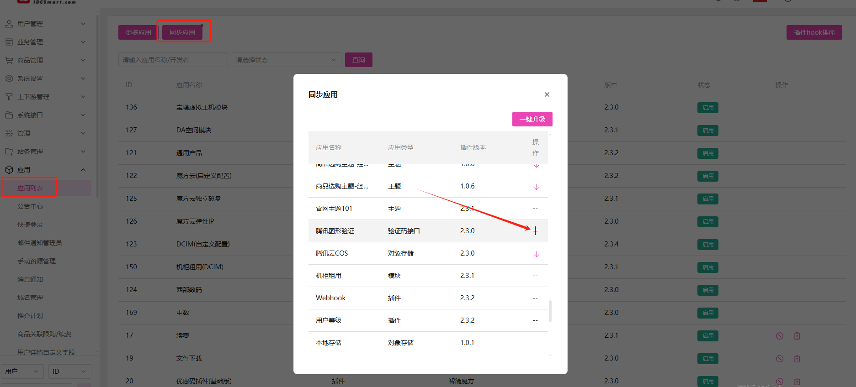Click the 本地存储 entry in dialog list
The height and width of the screenshot is (387, 856).
329,343
